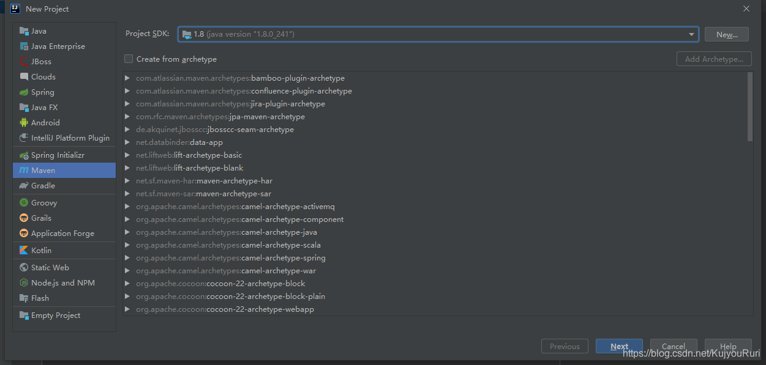This screenshot has height=365, width=766.
Task: Click the Node.js and NPM icon
Action: 24,283
